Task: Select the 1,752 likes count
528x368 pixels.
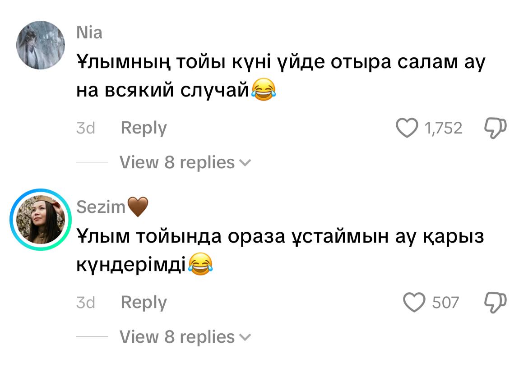Action: tap(443, 128)
